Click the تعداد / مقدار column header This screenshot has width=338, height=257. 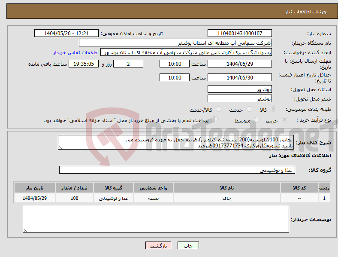pyautogui.click(x=74, y=188)
